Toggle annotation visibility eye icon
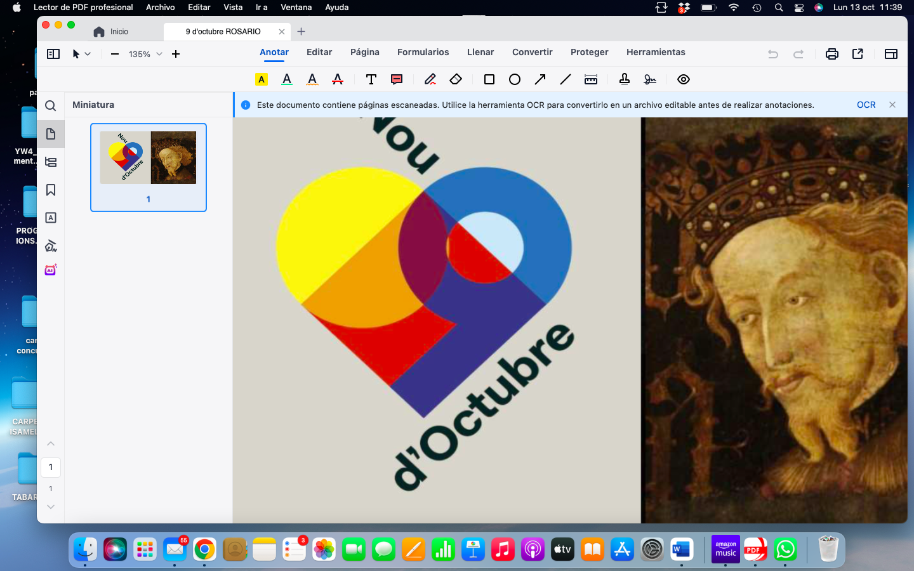 pyautogui.click(x=684, y=79)
